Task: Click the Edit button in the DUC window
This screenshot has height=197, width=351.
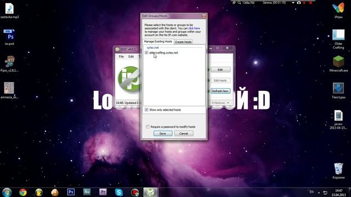Action: point(220,69)
